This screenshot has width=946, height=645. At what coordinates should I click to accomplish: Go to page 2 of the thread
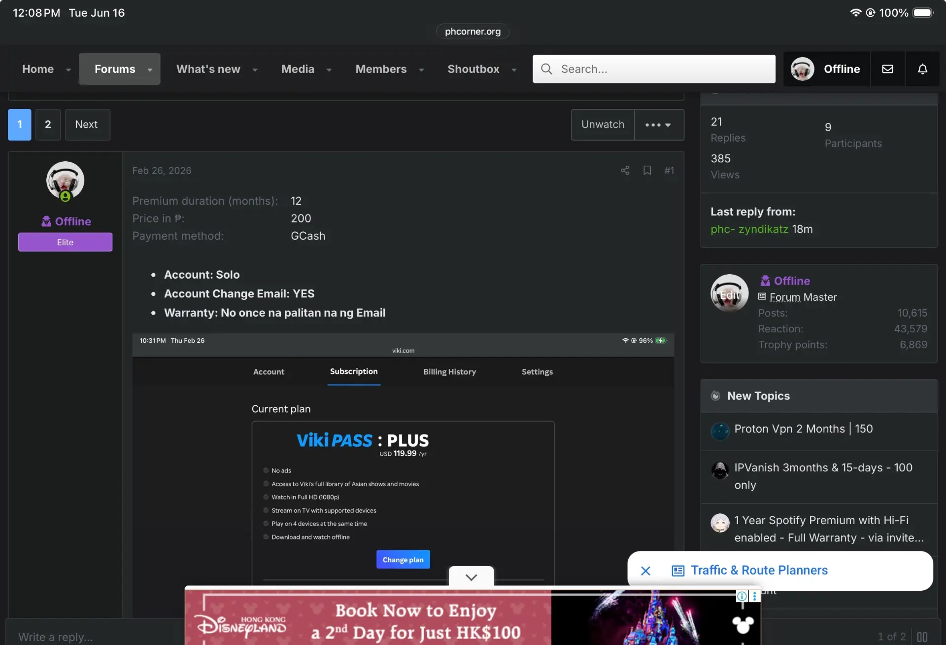point(48,125)
